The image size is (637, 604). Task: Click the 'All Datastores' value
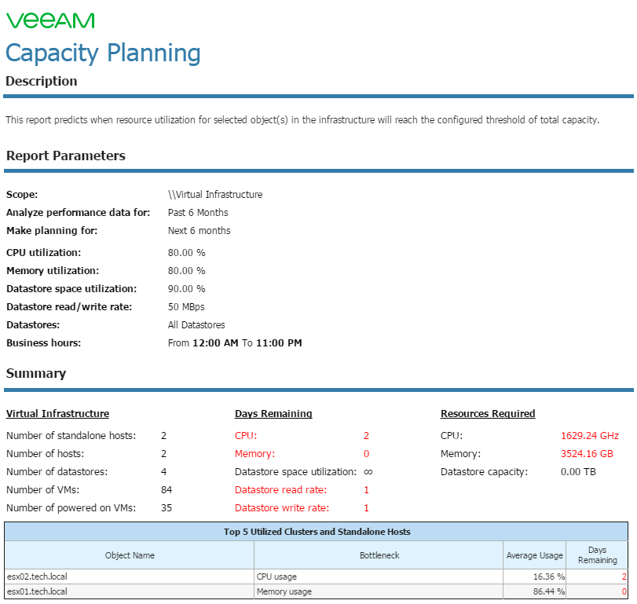click(196, 325)
